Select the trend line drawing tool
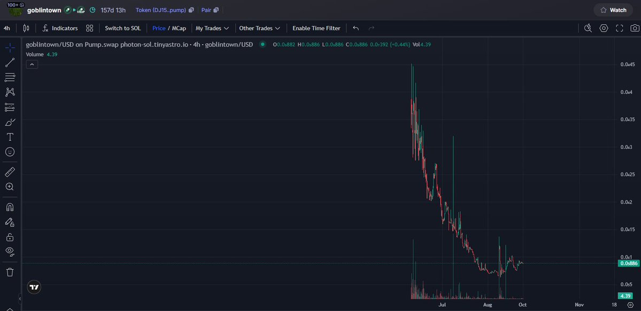The width and height of the screenshot is (641, 311). click(x=10, y=63)
